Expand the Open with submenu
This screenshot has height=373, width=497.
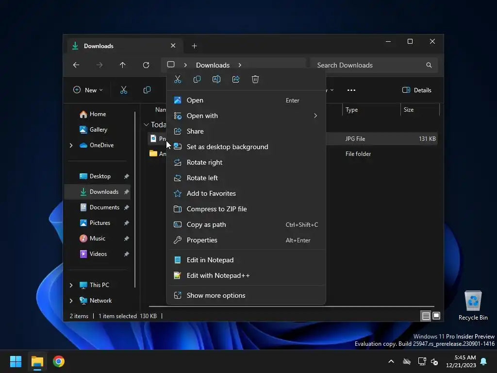pyautogui.click(x=246, y=116)
